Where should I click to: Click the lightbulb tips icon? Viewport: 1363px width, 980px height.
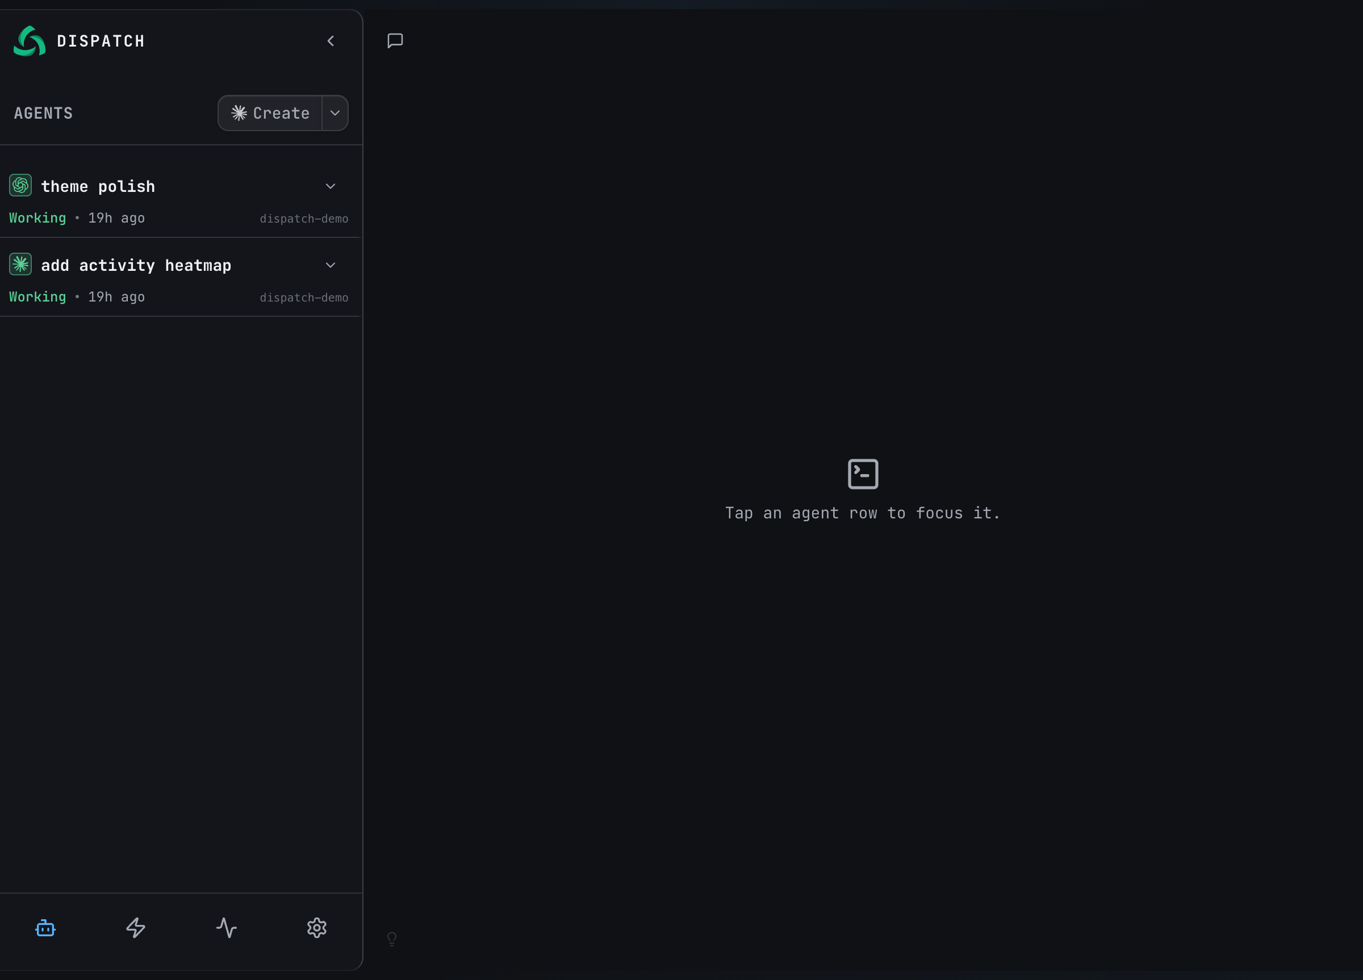click(392, 939)
